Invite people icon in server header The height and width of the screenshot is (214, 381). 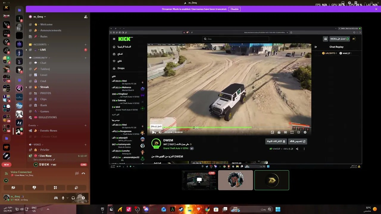point(86,17)
